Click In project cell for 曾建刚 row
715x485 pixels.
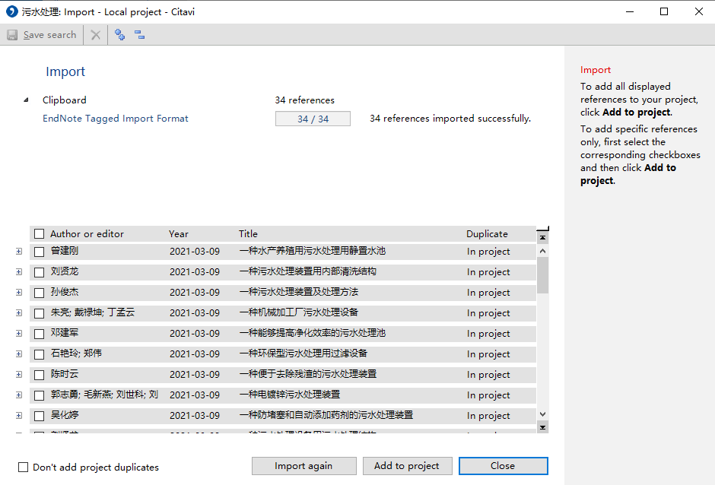[x=488, y=252]
